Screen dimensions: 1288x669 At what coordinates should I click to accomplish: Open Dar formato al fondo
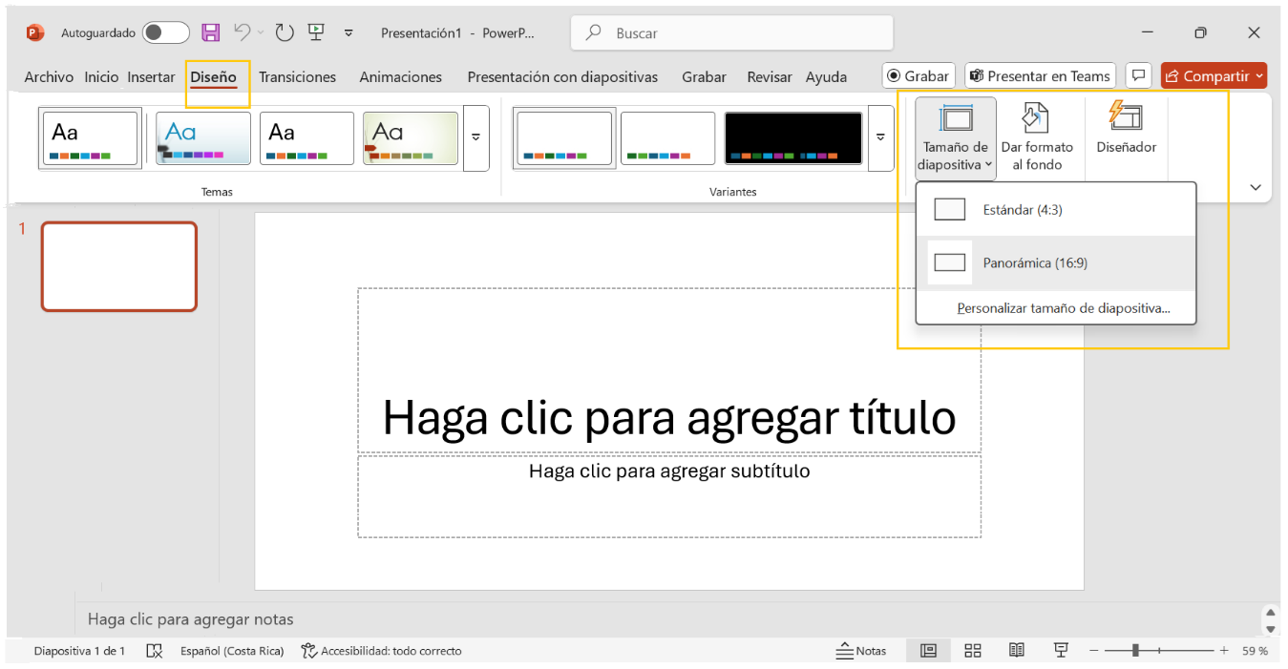(x=1037, y=138)
